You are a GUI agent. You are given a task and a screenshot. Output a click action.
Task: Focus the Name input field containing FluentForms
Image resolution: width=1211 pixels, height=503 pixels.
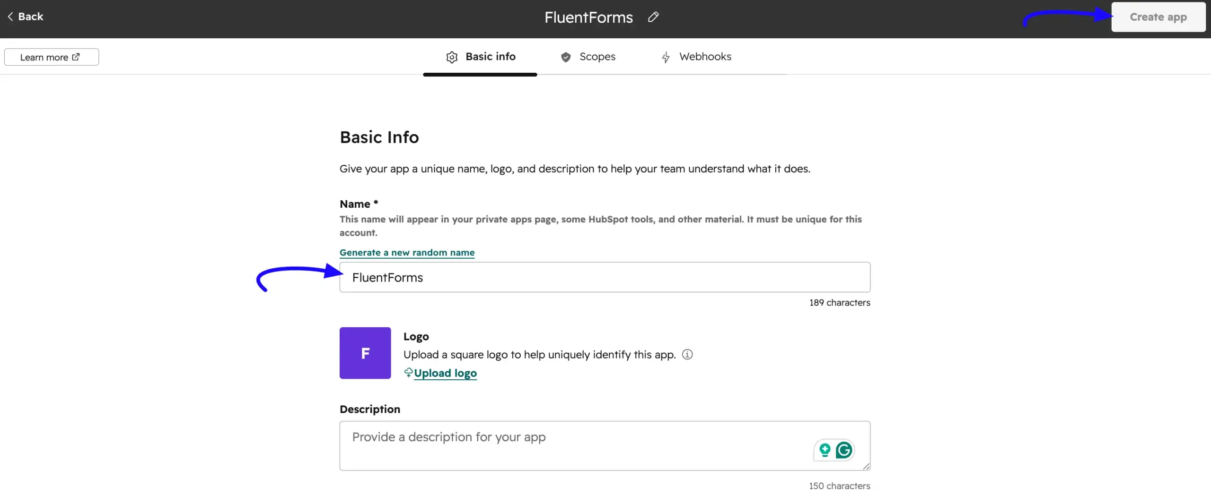[605, 277]
